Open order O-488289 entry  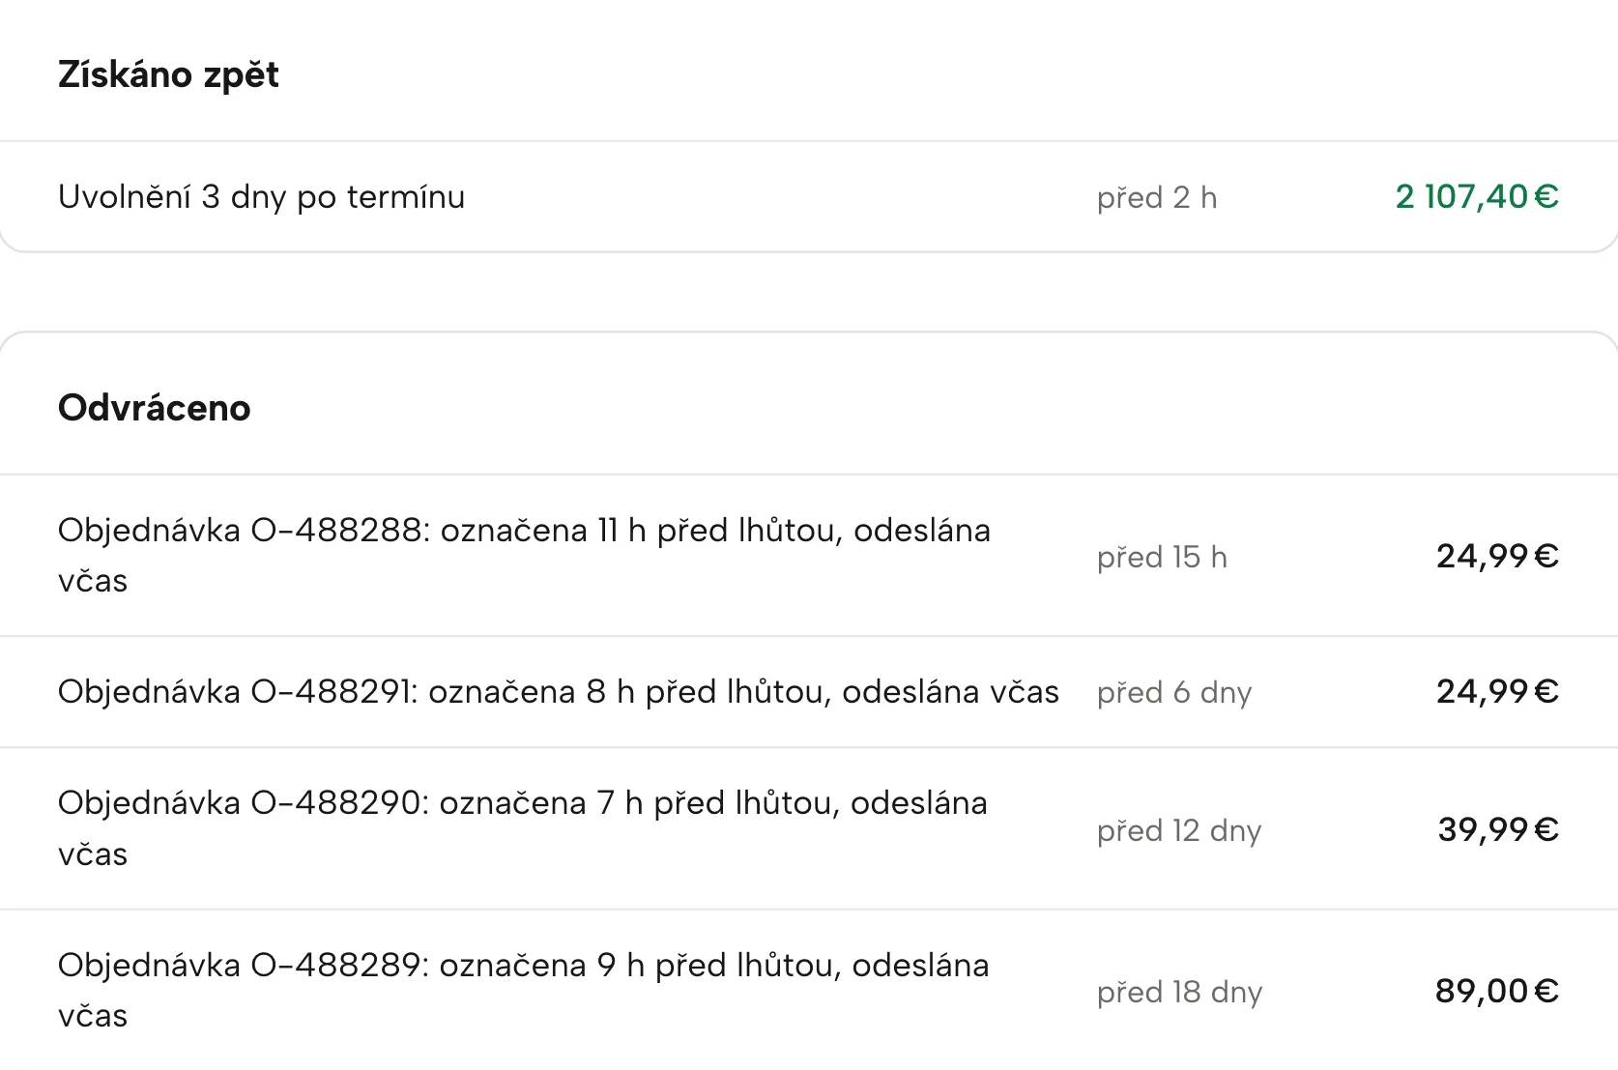(x=809, y=990)
